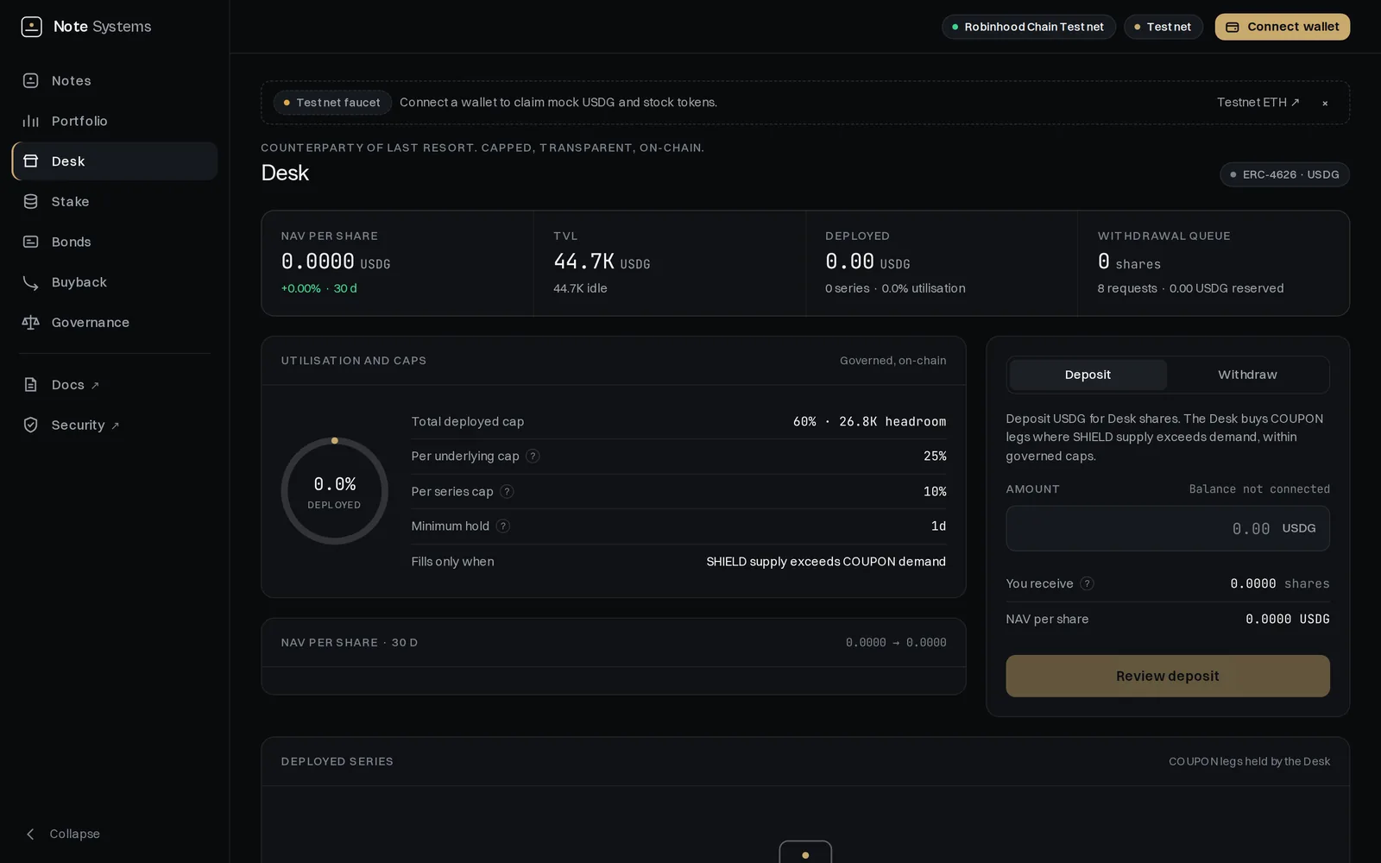Screen dimensions: 1381x863
Task: Click the 0.0% deployed utilisation ring
Action: click(x=335, y=491)
